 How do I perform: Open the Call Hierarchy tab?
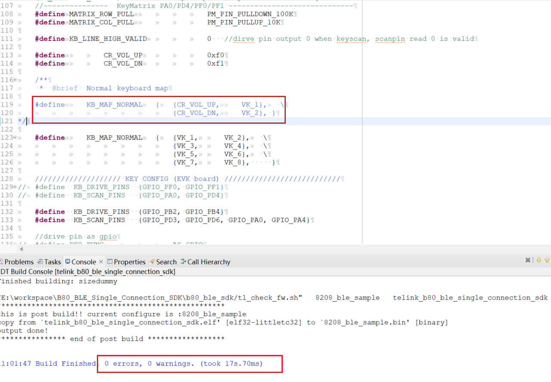(x=206, y=262)
